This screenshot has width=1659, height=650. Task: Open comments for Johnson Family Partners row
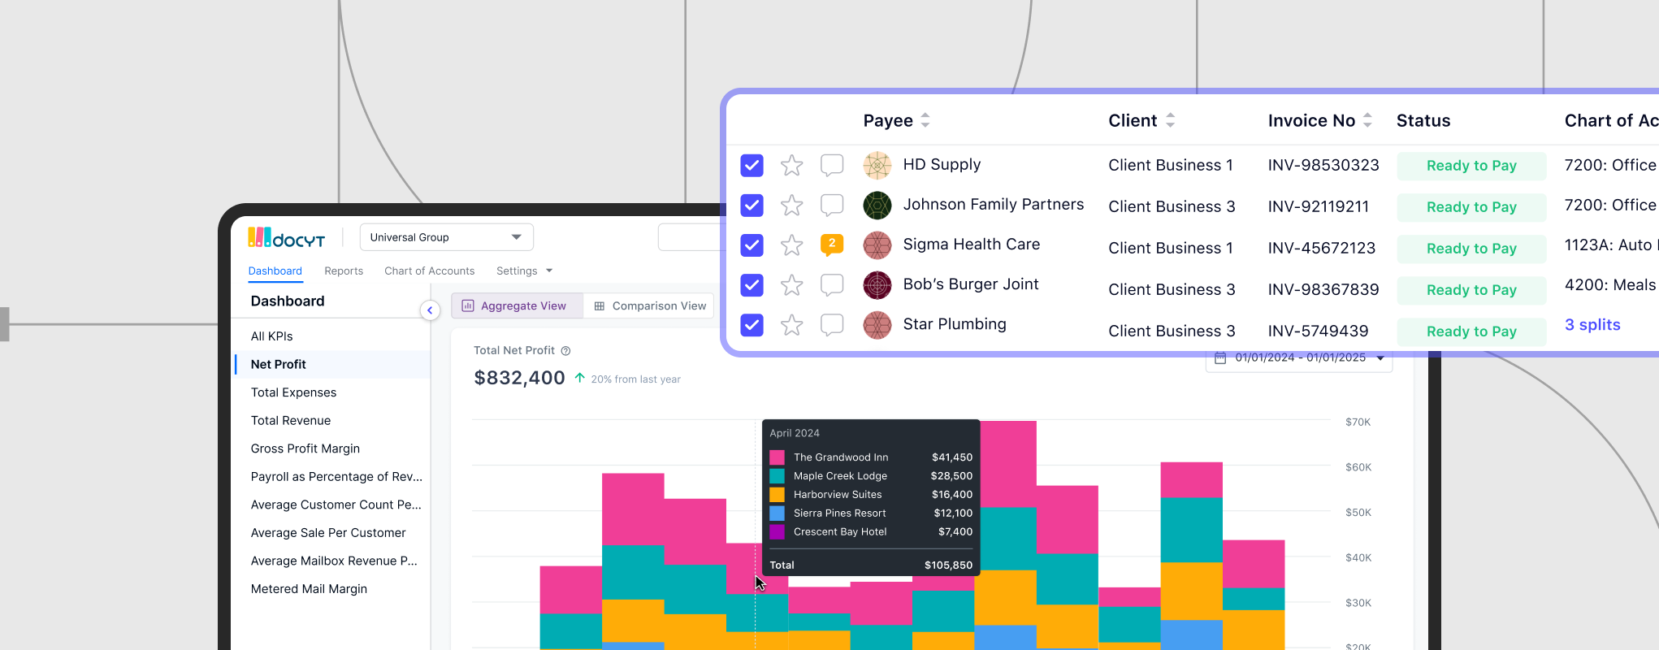[x=832, y=206]
